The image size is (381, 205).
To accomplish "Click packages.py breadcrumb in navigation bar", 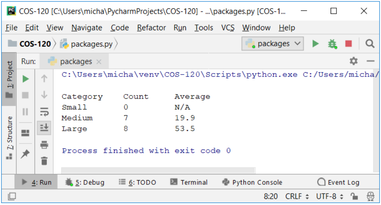I will (86, 44).
